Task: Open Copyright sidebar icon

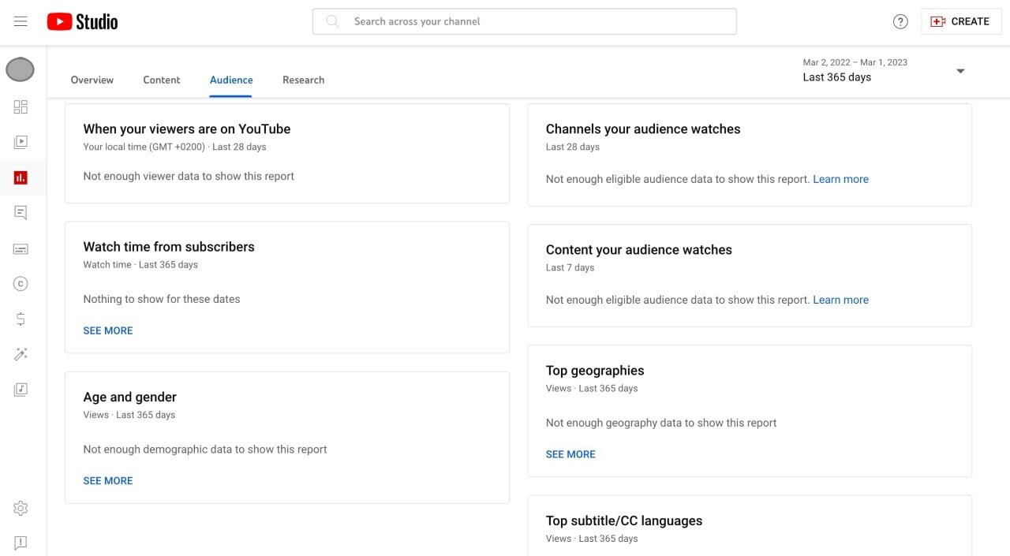Action: coord(21,284)
